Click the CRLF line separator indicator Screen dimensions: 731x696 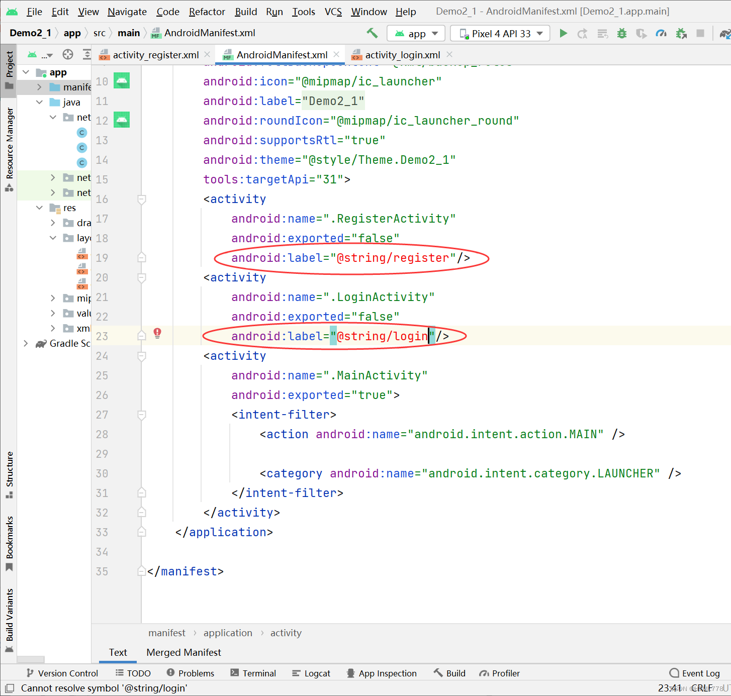[702, 688]
